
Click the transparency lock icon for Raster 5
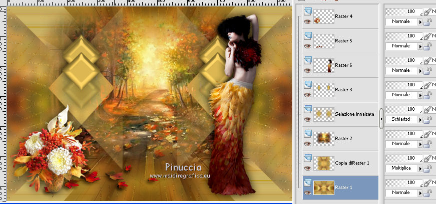pyautogui.click(x=427, y=47)
